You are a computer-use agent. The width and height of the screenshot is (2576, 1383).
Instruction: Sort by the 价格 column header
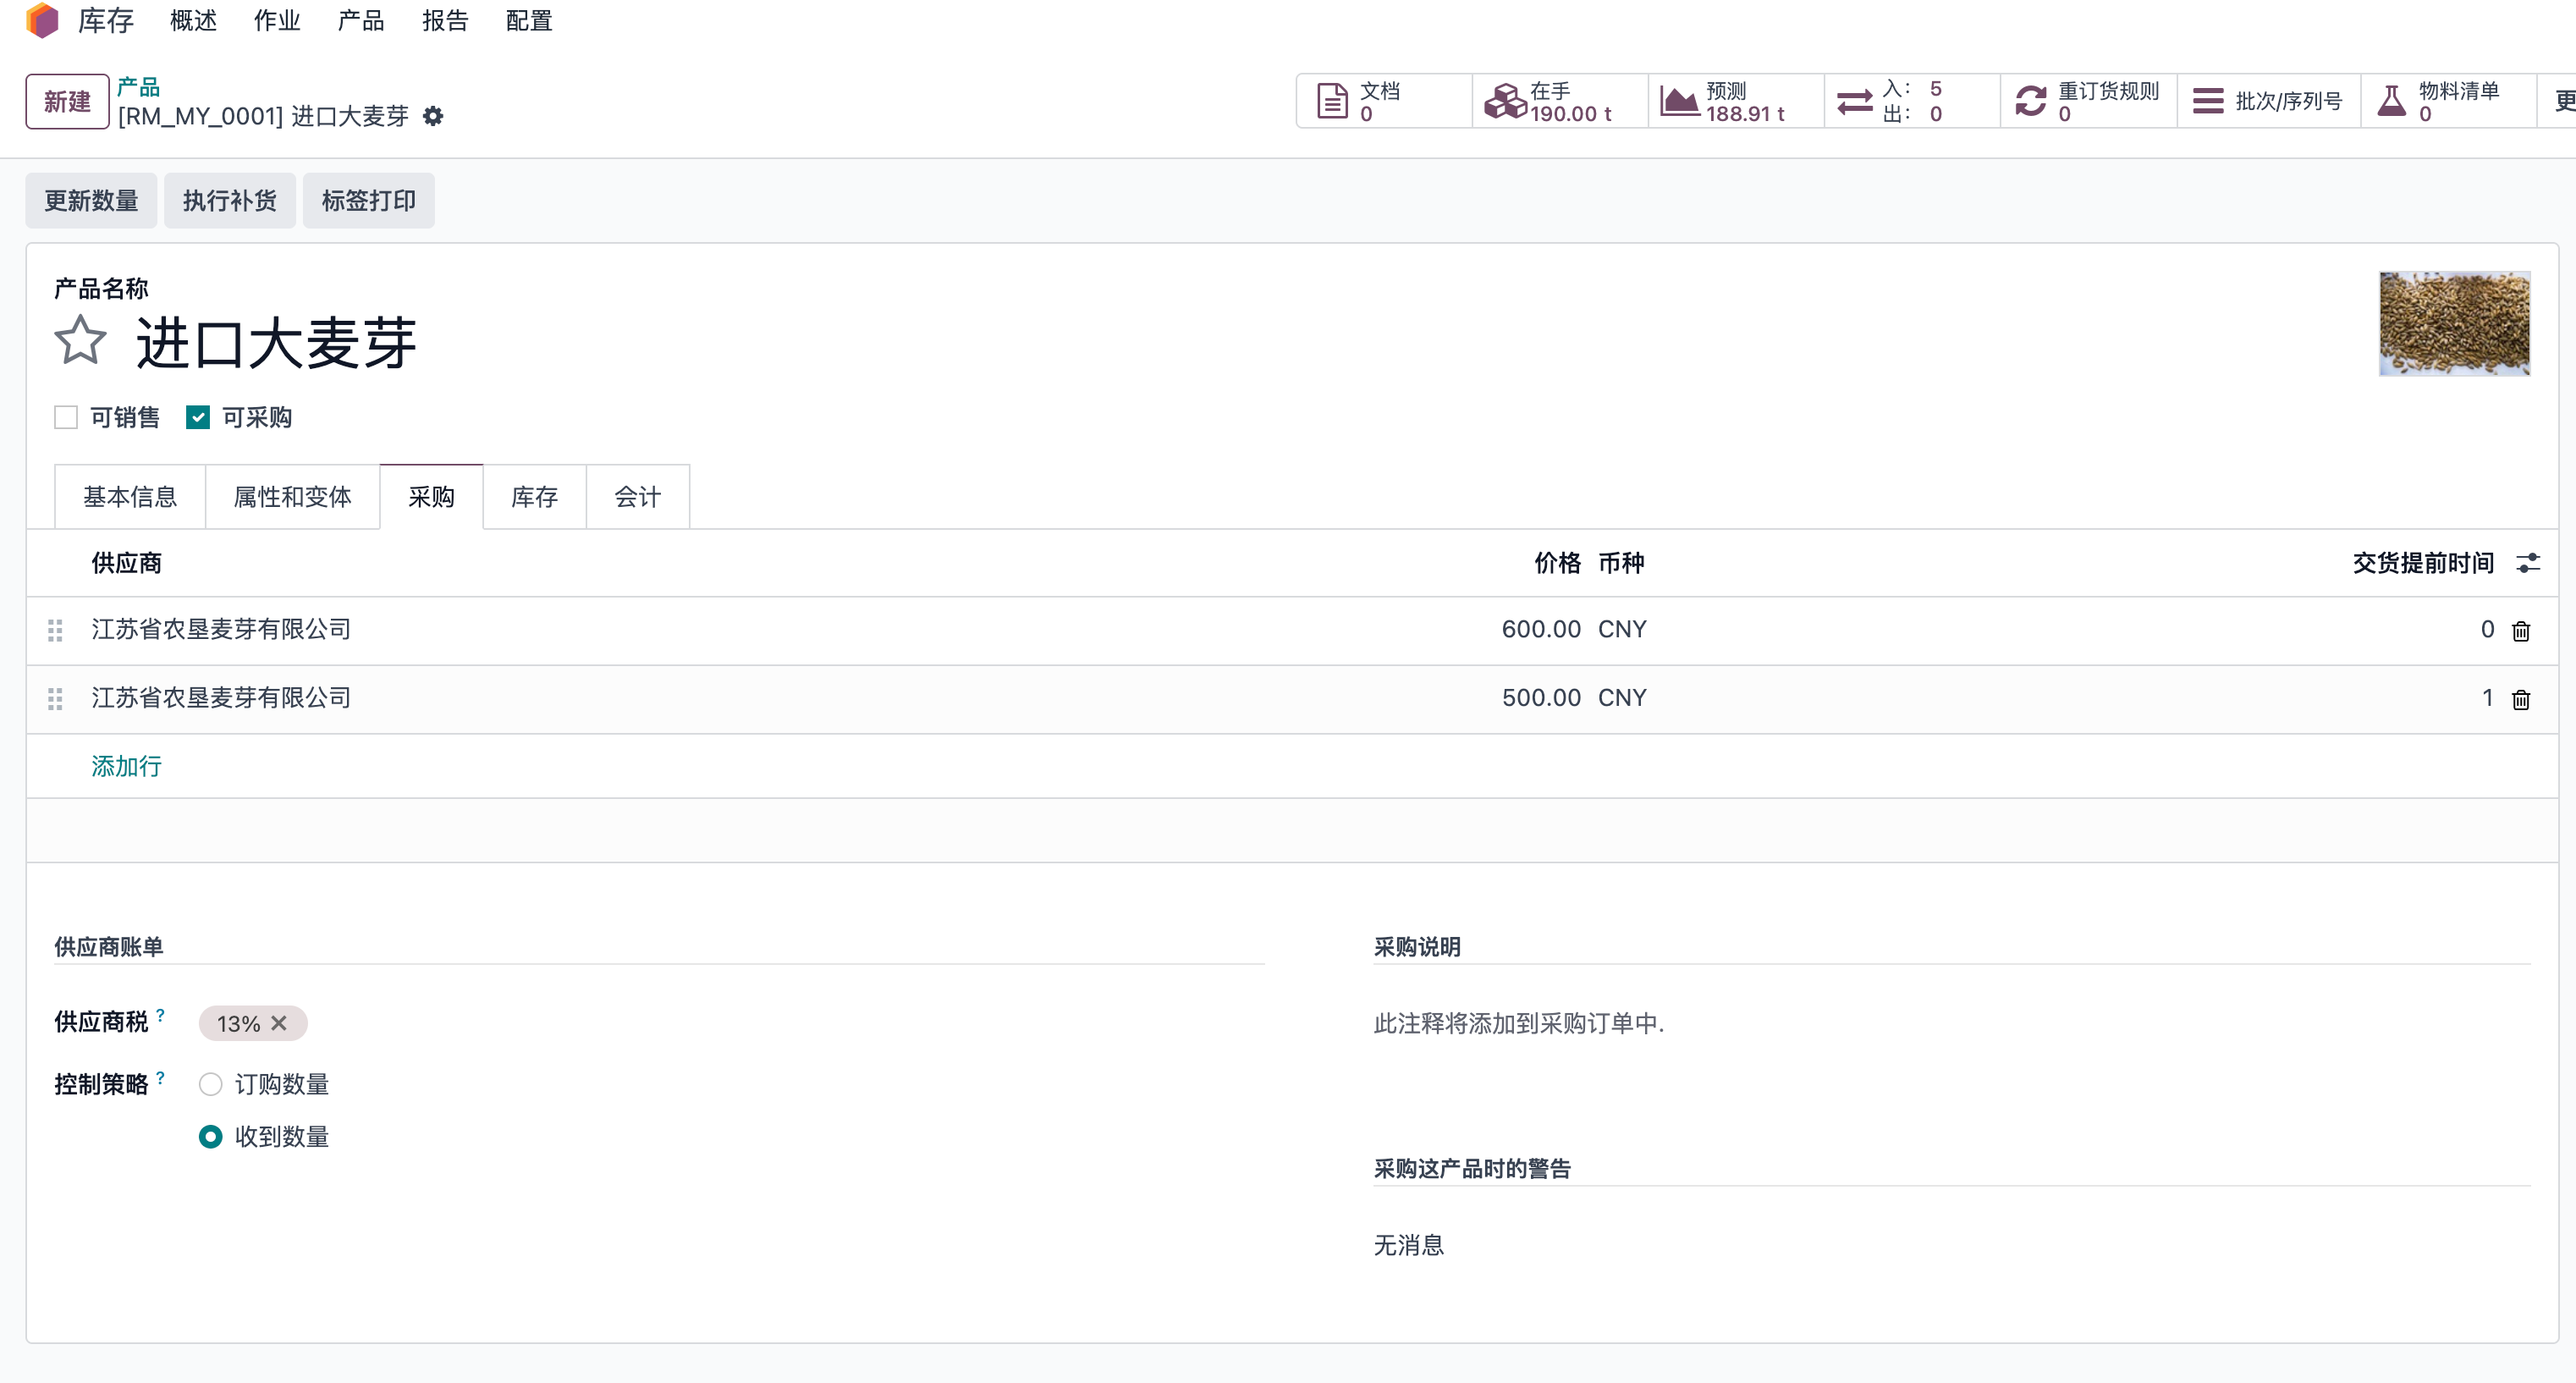click(x=1557, y=563)
